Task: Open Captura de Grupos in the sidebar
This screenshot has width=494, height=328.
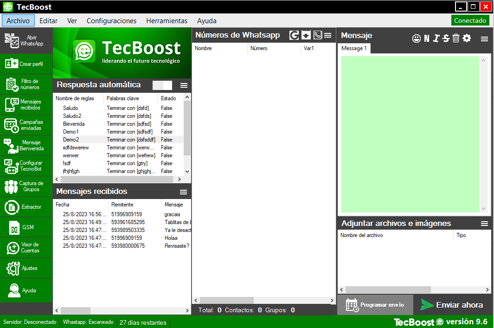Action: click(26, 187)
